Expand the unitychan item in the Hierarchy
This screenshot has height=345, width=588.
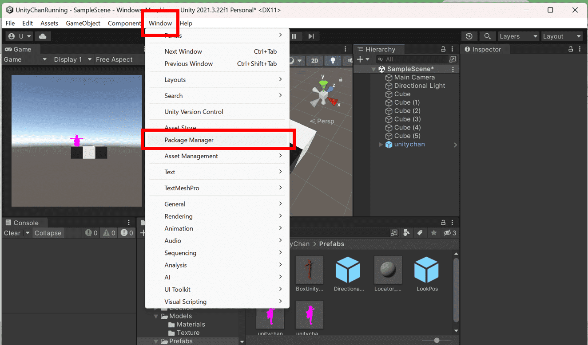coord(381,144)
